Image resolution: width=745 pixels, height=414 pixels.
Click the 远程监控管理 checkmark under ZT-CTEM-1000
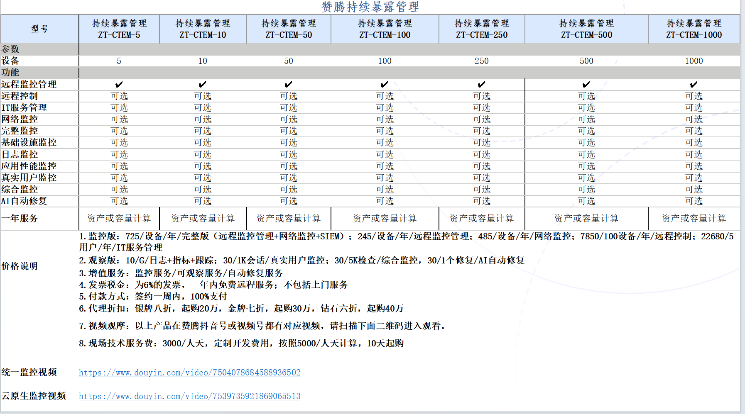coord(694,85)
